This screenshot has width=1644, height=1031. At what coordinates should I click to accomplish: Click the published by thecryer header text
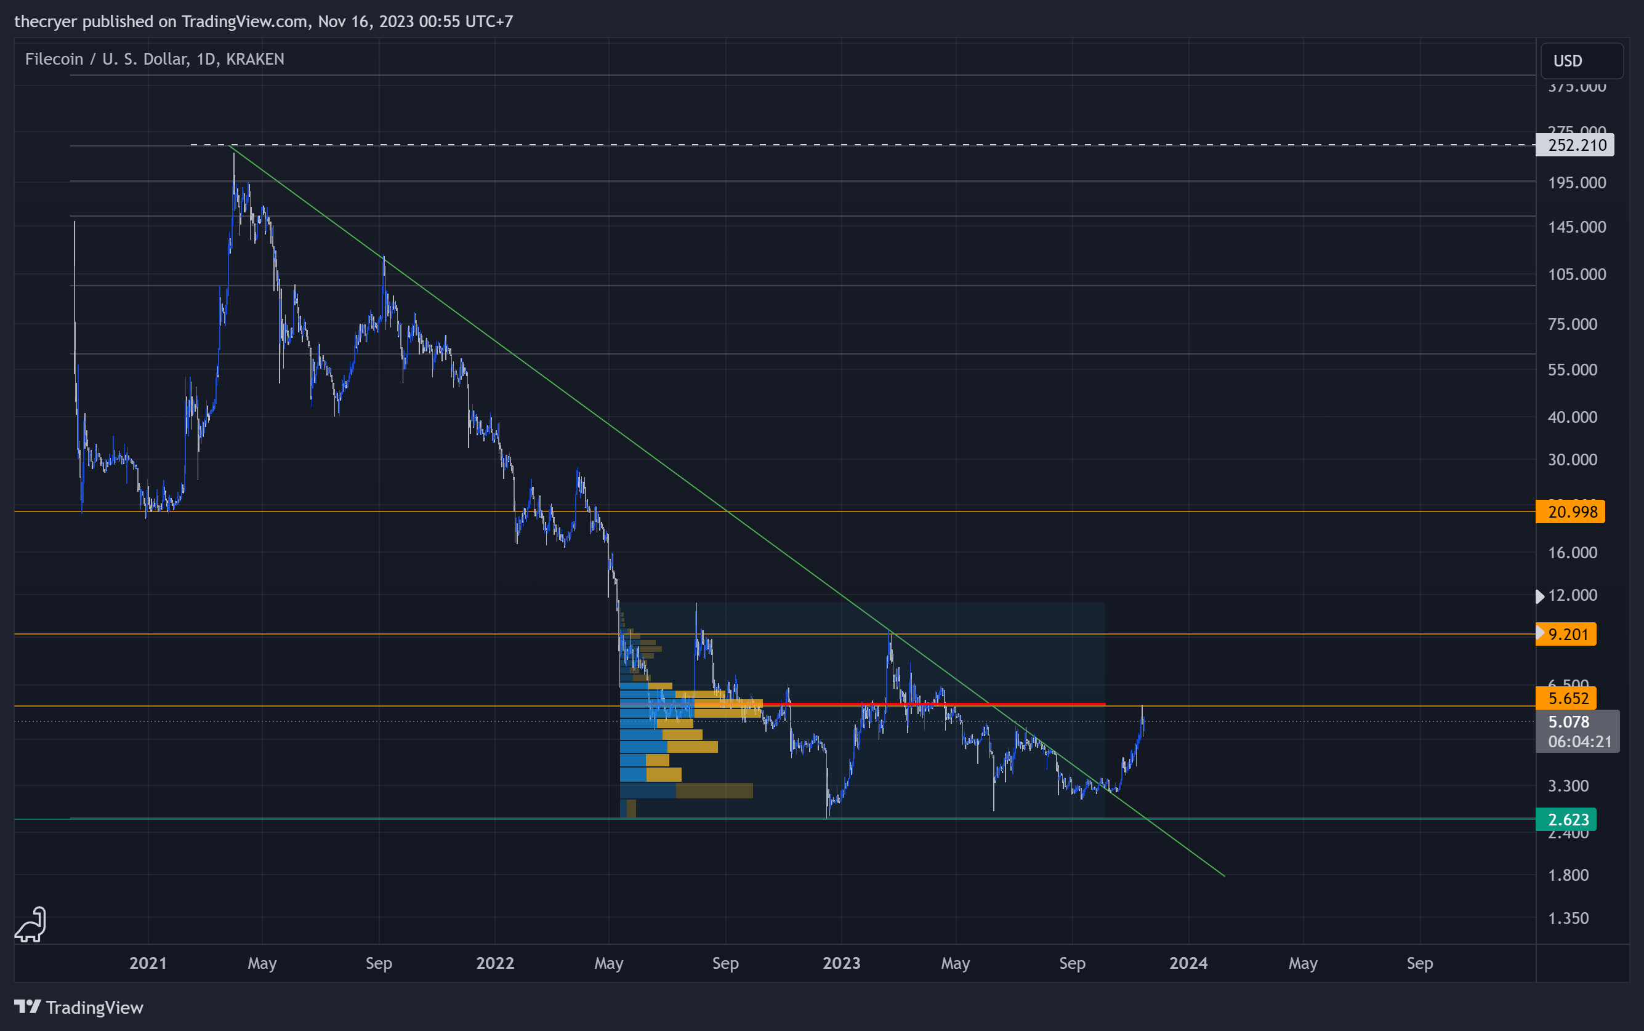[x=264, y=21]
